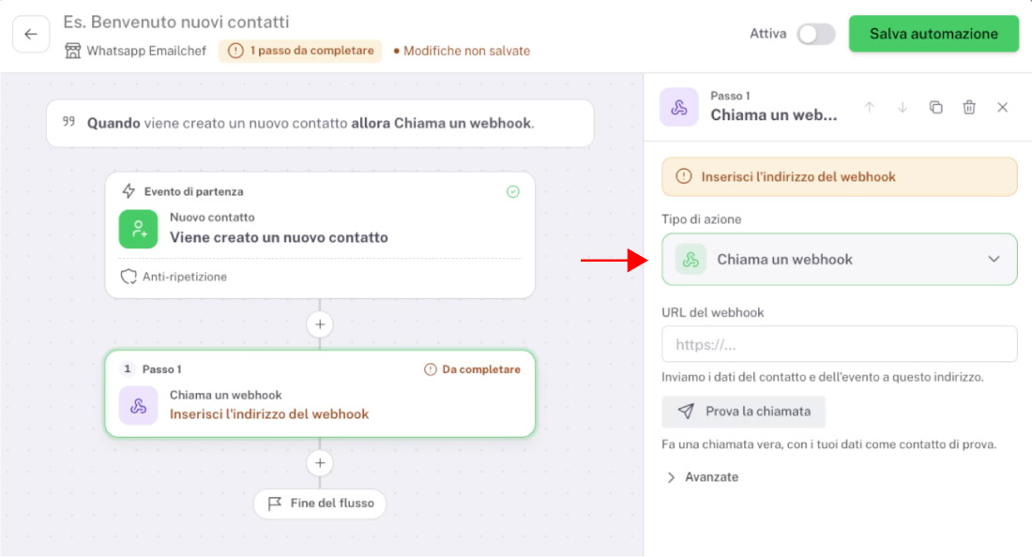Viewport: 1032px width, 557px height.
Task: Open the Tipo di azione dropdown
Action: coord(839,259)
